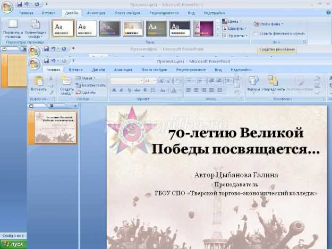Open the Office button in the front PowerPoint window
Viewport: 332px width, 249px height.
pos(35,64)
